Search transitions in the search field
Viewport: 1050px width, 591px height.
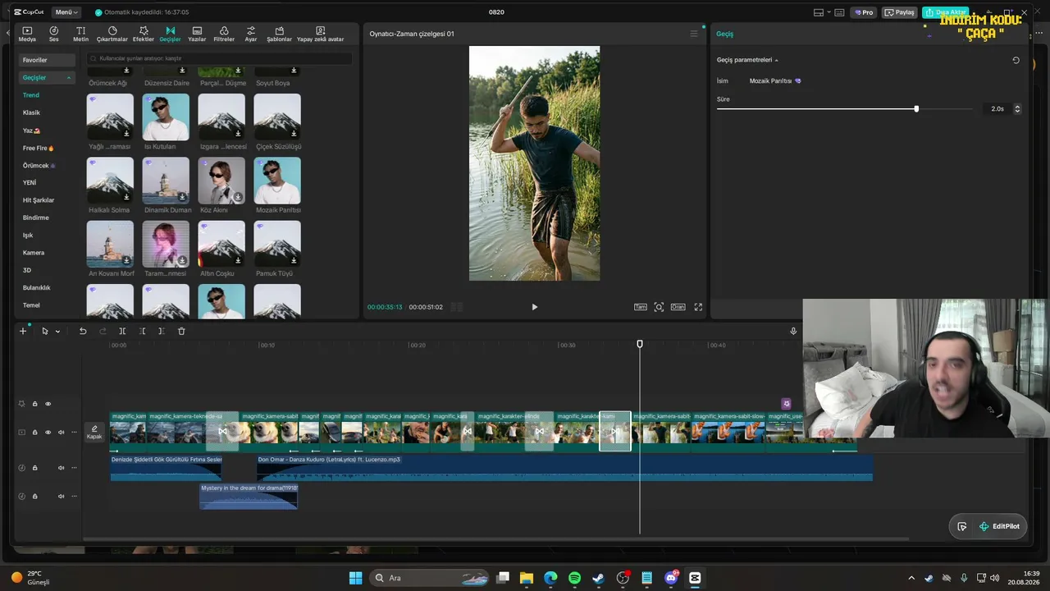point(220,58)
